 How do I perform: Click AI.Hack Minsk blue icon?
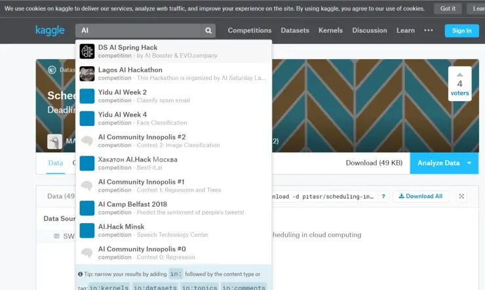pyautogui.click(x=87, y=230)
